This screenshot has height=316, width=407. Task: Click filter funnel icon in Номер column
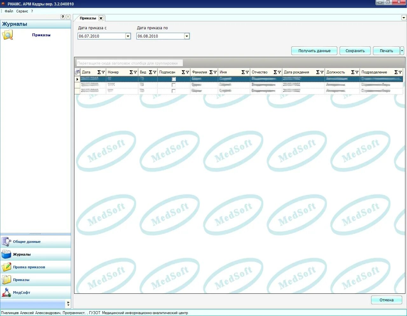[135, 72]
